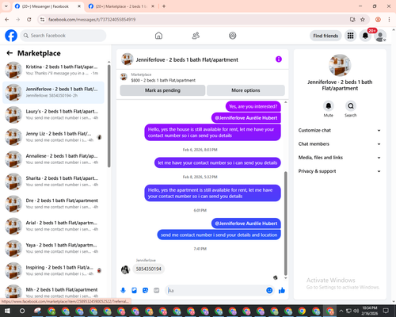The image size is (396, 317).
Task: Click the chat messages scrollbar
Action: point(285,223)
